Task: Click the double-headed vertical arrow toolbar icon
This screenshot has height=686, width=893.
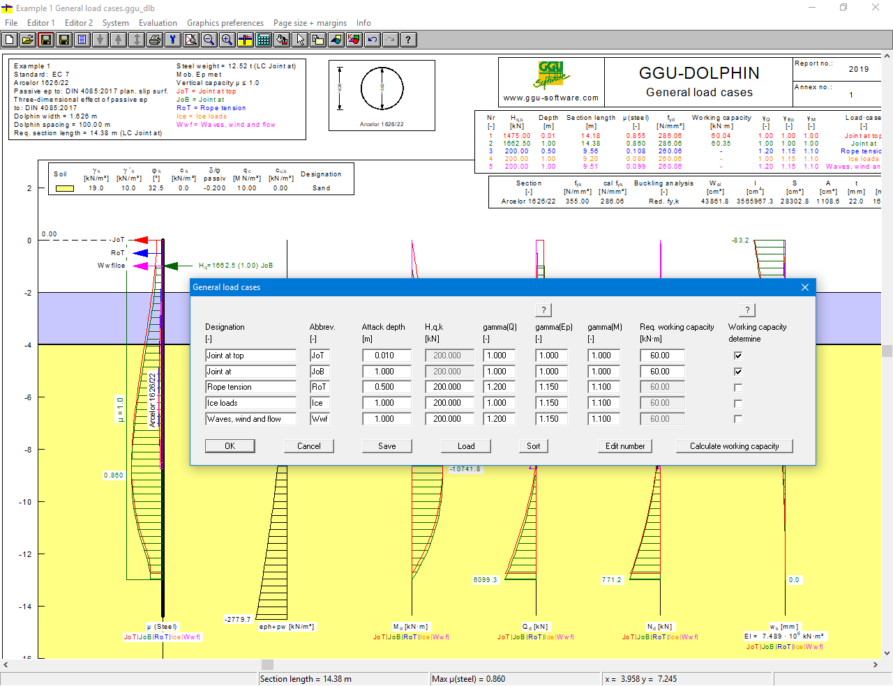Action: click(137, 40)
